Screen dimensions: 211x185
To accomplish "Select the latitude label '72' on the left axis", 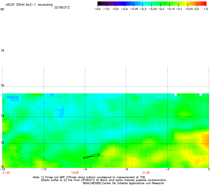I will (x=2, y=143).
